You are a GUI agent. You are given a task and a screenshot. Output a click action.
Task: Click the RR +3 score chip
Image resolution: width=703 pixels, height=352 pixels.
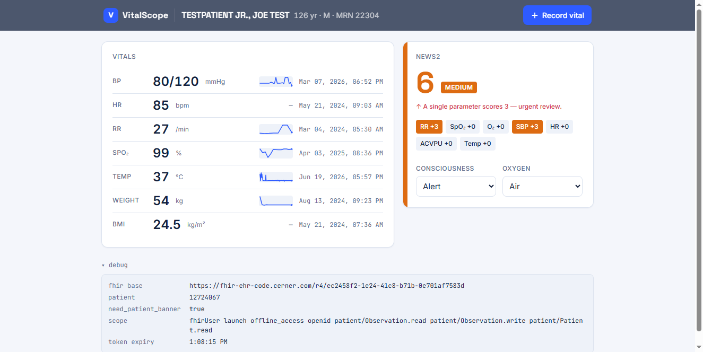click(429, 127)
